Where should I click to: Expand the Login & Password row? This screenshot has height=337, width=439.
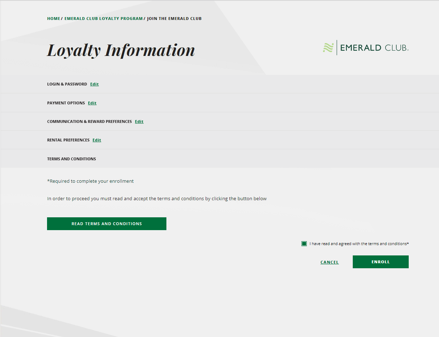[219, 84]
